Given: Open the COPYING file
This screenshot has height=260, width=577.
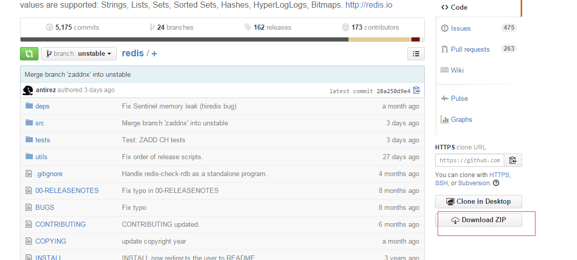Looking at the screenshot, I should (x=51, y=241).
